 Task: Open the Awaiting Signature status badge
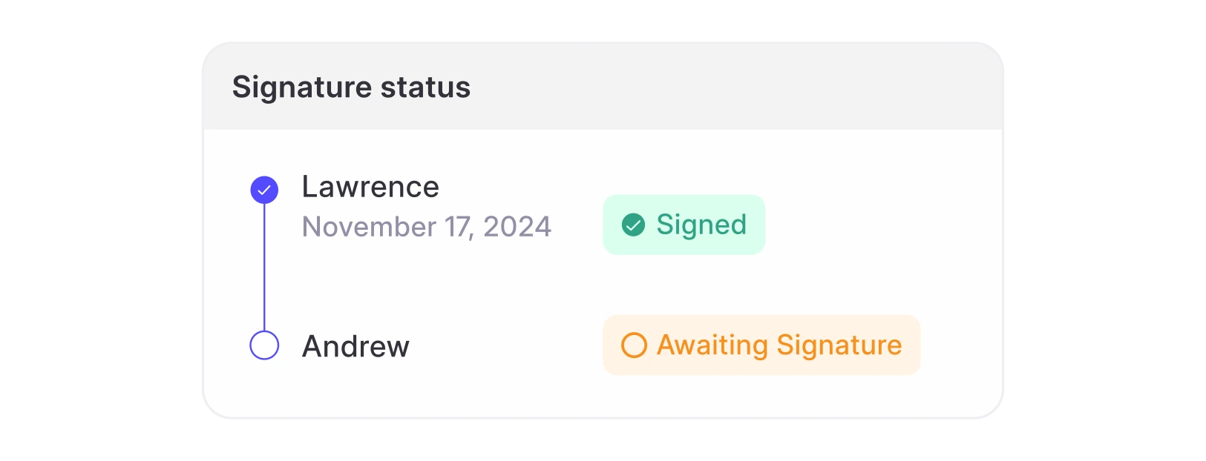pos(761,345)
